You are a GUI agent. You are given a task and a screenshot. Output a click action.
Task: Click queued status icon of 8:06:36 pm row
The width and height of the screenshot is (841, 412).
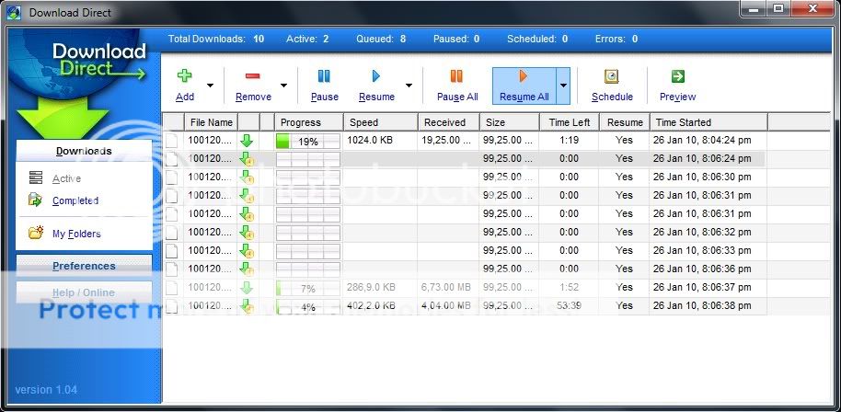(x=247, y=269)
